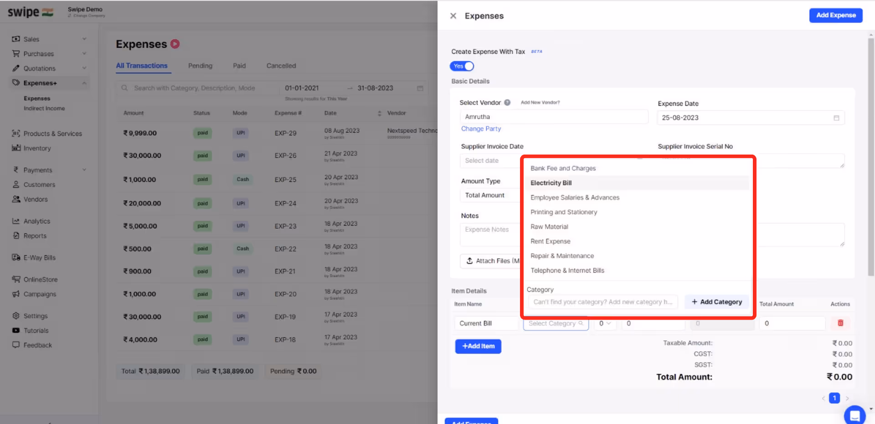This screenshot has width=875, height=424.
Task: Open OnlineStore in the sidebar
Action: (x=35, y=279)
